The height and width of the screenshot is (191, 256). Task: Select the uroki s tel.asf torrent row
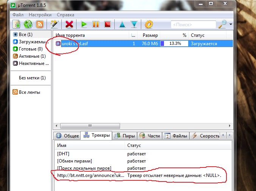click(x=143, y=44)
